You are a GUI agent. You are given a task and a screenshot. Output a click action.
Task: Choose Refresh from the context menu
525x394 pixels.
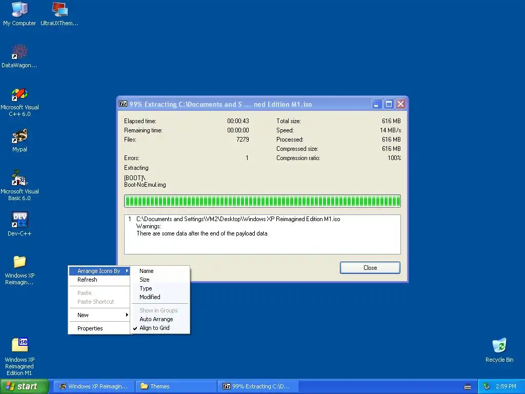click(99, 280)
